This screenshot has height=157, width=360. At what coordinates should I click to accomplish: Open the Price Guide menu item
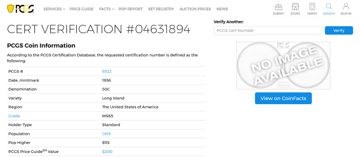pos(81,9)
